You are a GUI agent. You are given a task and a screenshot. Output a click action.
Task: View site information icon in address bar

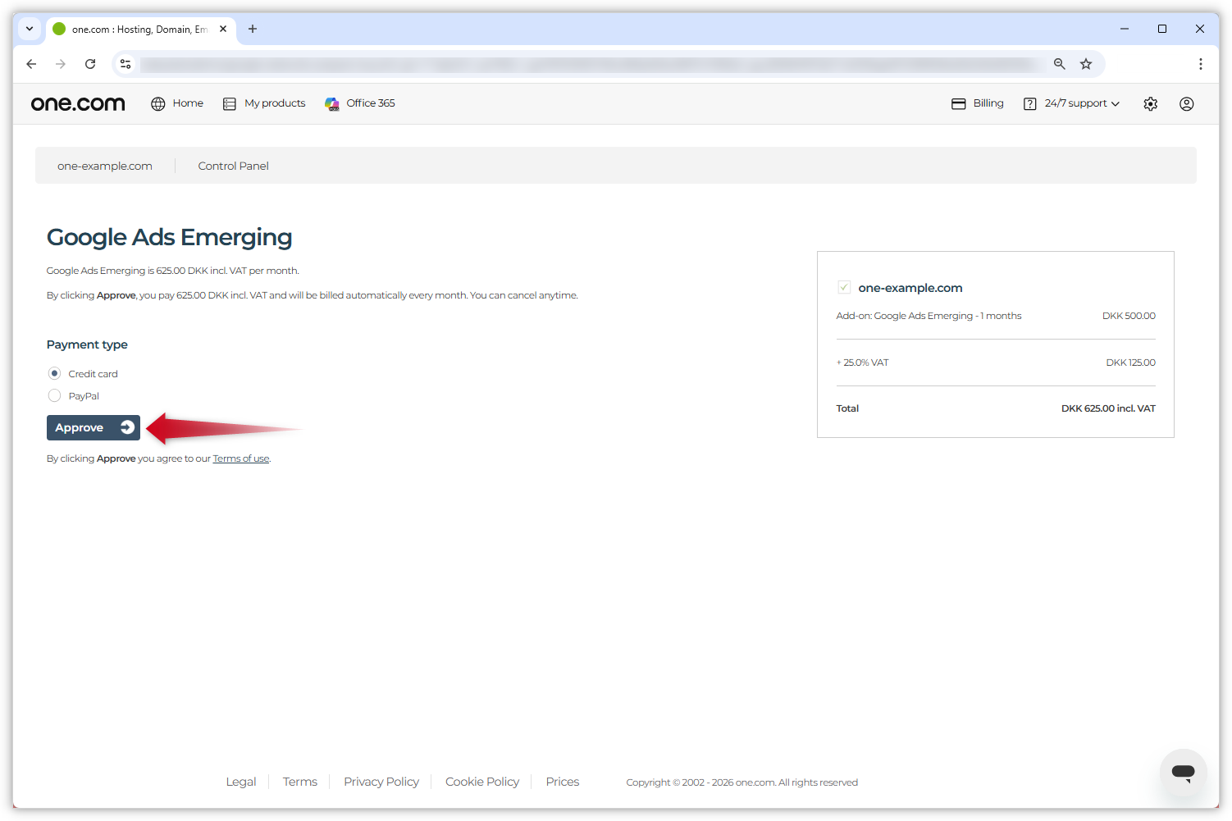pos(125,64)
